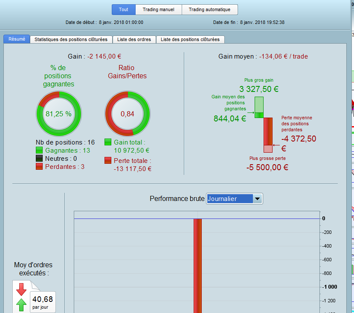Screen dimensions: 354x313
Task: Open Statistiques des positions clôturées tab
Action: pos(71,39)
